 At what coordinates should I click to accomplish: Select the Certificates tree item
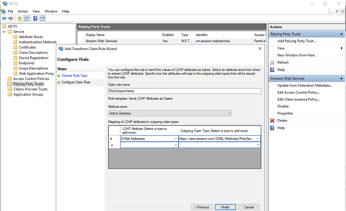27,47
